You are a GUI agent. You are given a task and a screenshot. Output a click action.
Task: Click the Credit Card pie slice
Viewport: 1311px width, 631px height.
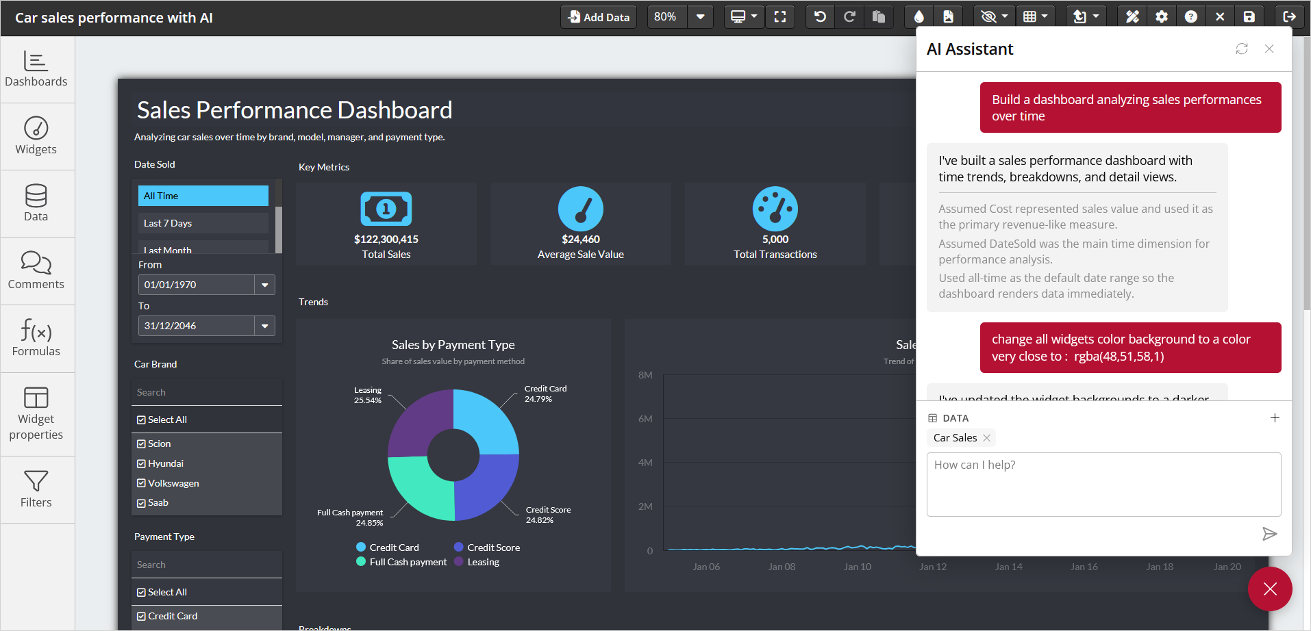coord(488,423)
